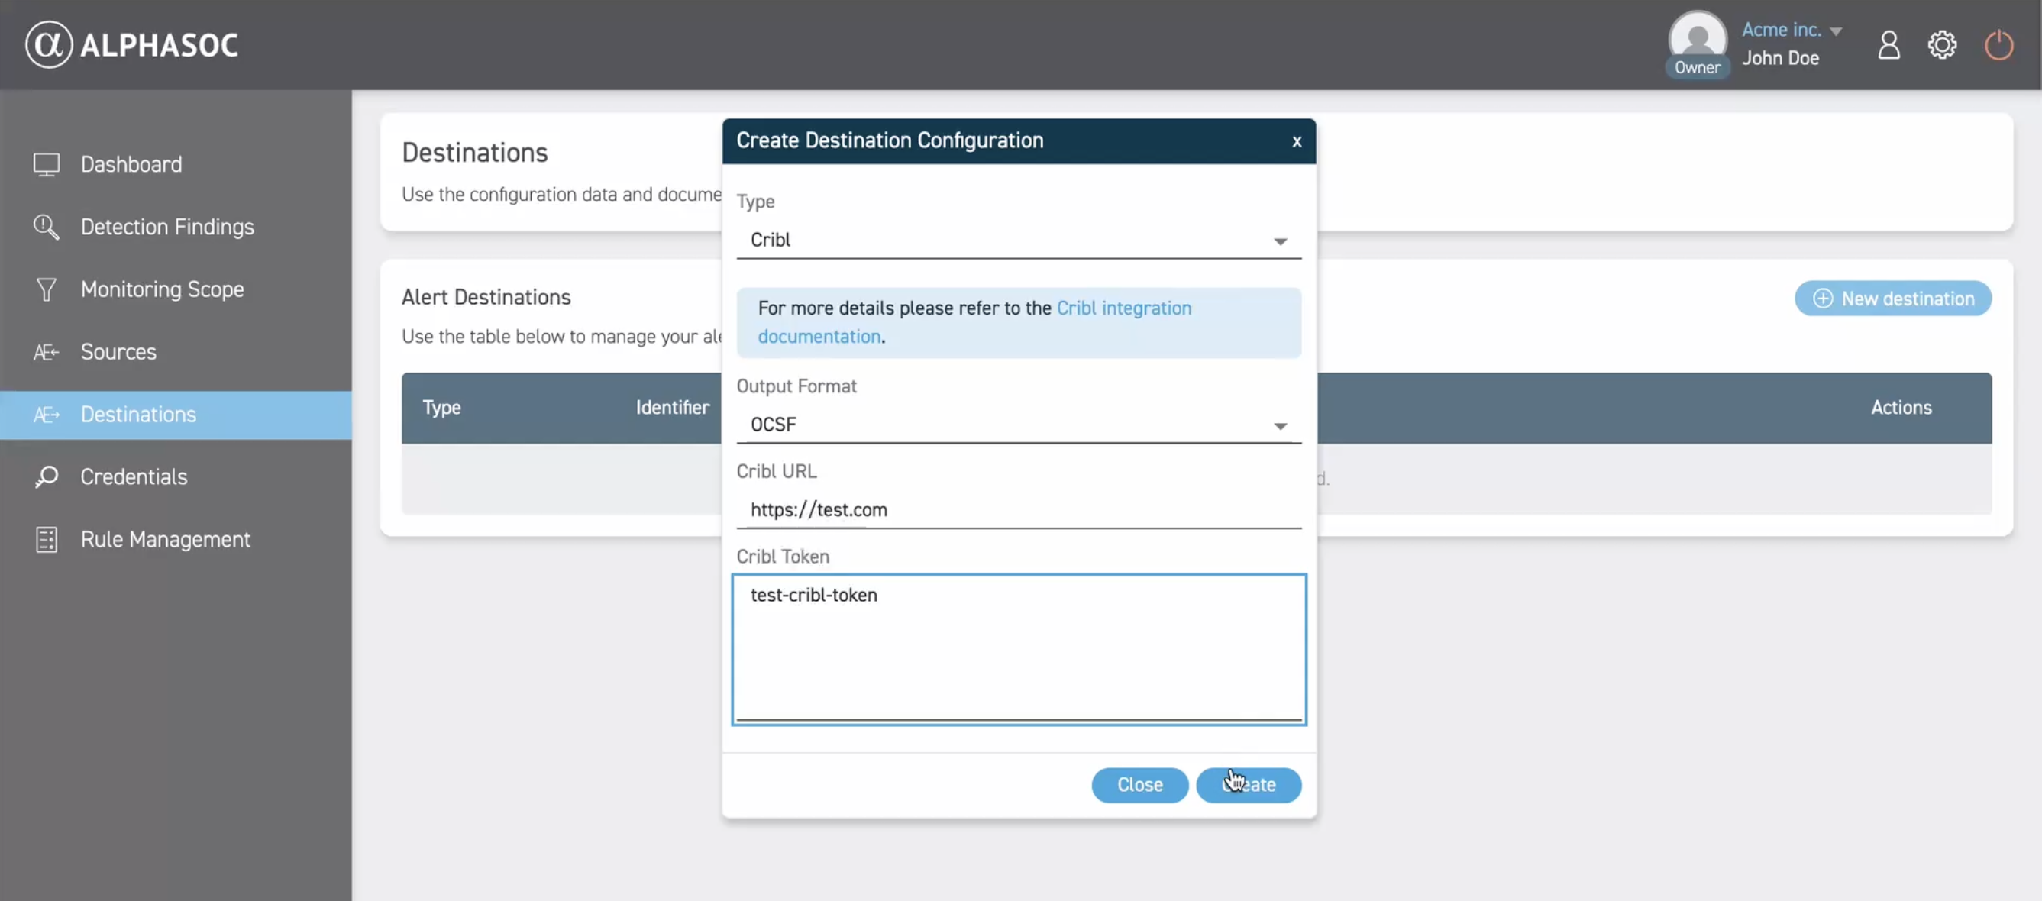2042x901 pixels.
Task: Open settings via the gear icon
Action: pyautogui.click(x=1941, y=45)
